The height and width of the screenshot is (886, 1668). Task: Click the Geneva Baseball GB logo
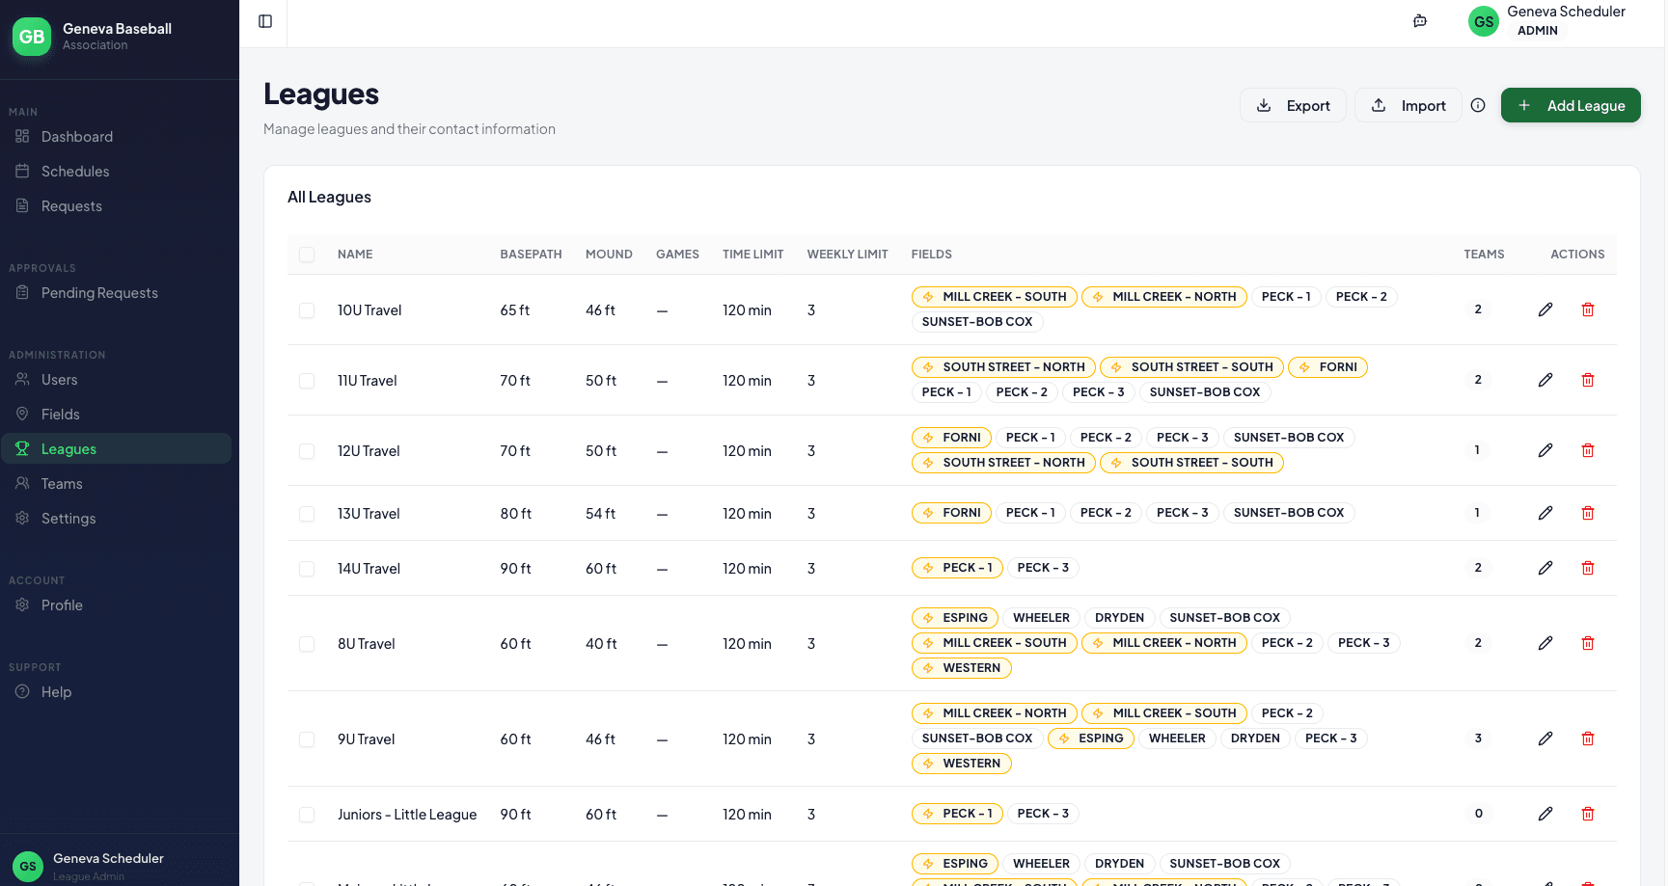coord(30,37)
